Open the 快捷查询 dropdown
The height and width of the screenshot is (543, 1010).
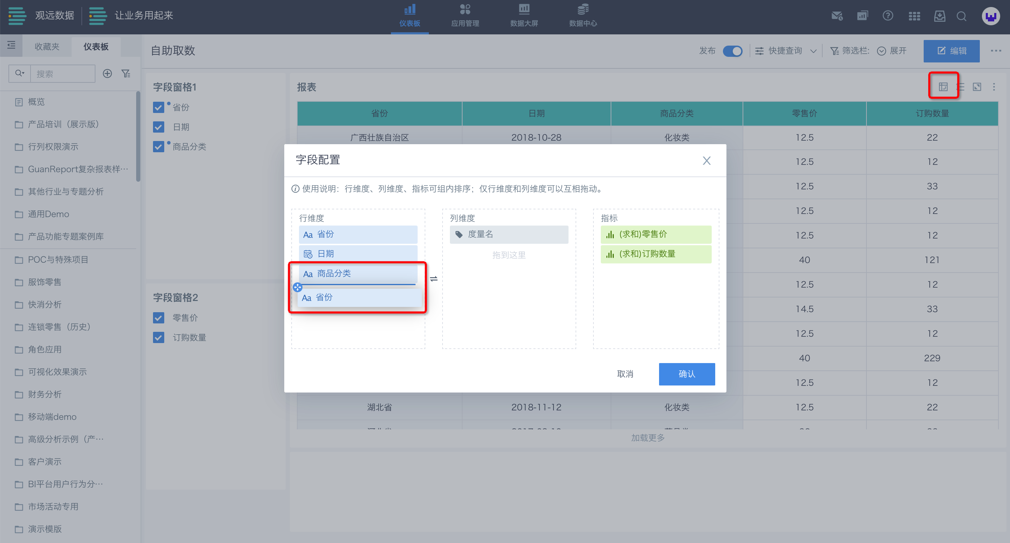[786, 51]
